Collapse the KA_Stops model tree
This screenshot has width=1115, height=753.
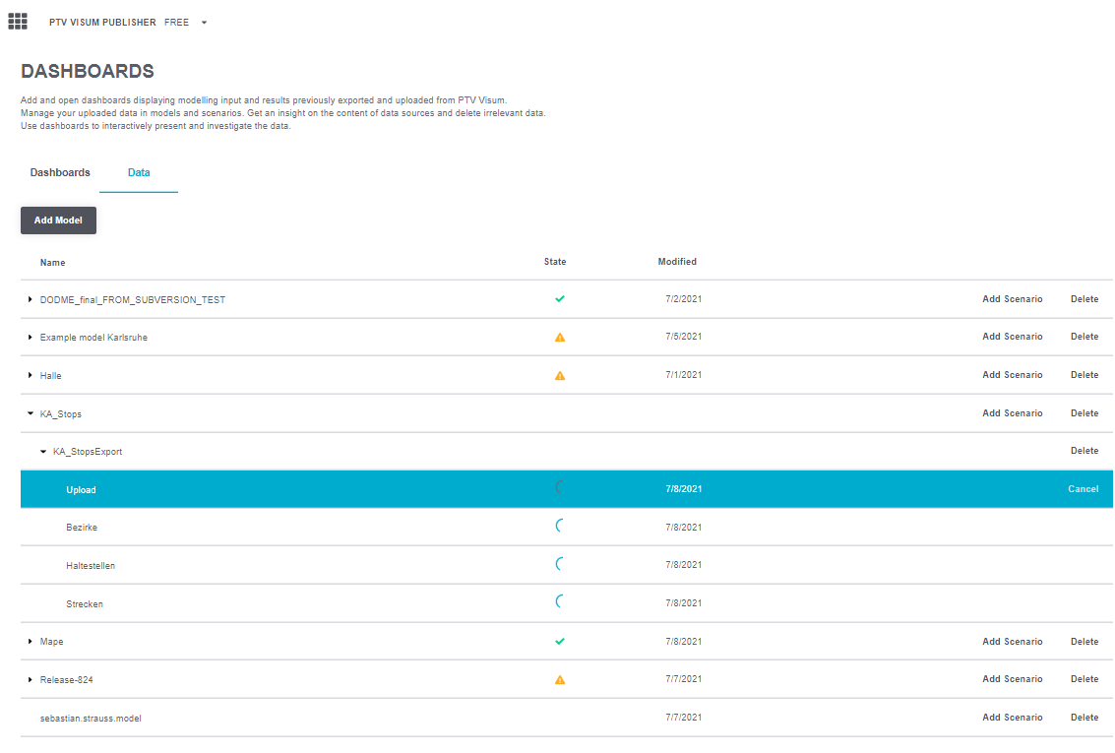coord(31,414)
